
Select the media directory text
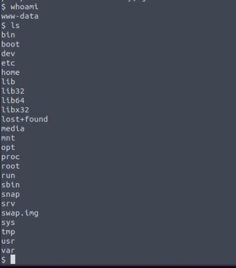click(13, 128)
